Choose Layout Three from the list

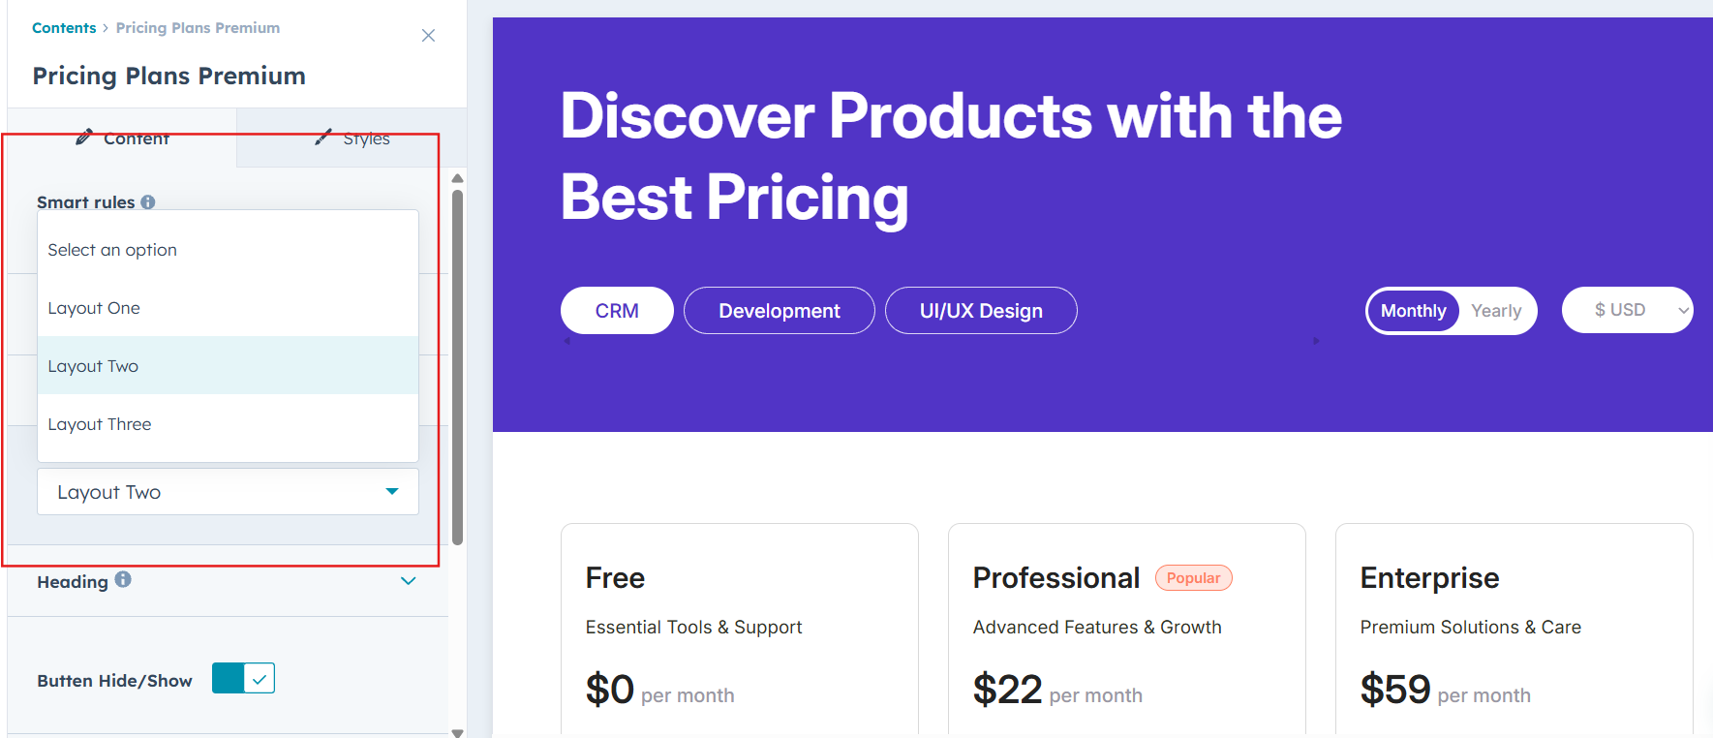click(100, 424)
